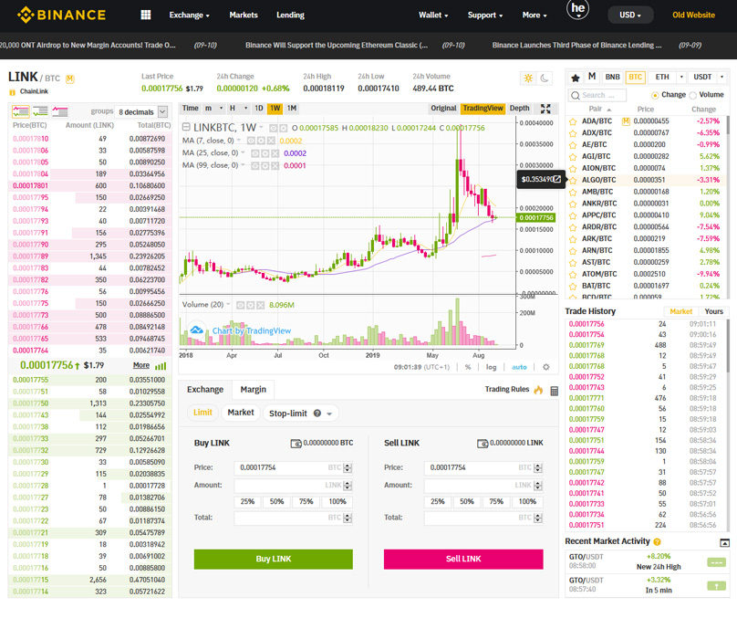Open the apps grid menu icon
This screenshot has height=618, width=737.
tap(145, 15)
